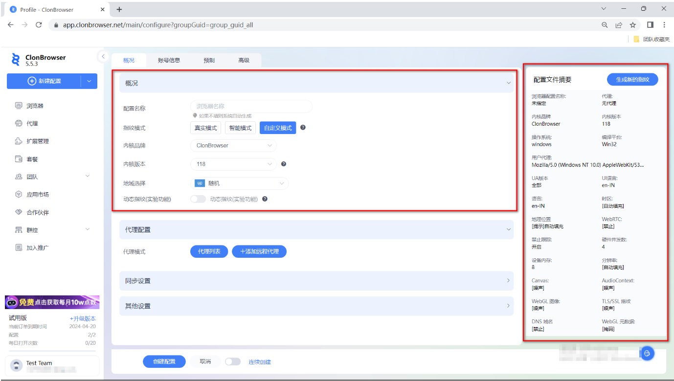Switch to the 高级 tab
The image size is (674, 381).
tap(244, 60)
